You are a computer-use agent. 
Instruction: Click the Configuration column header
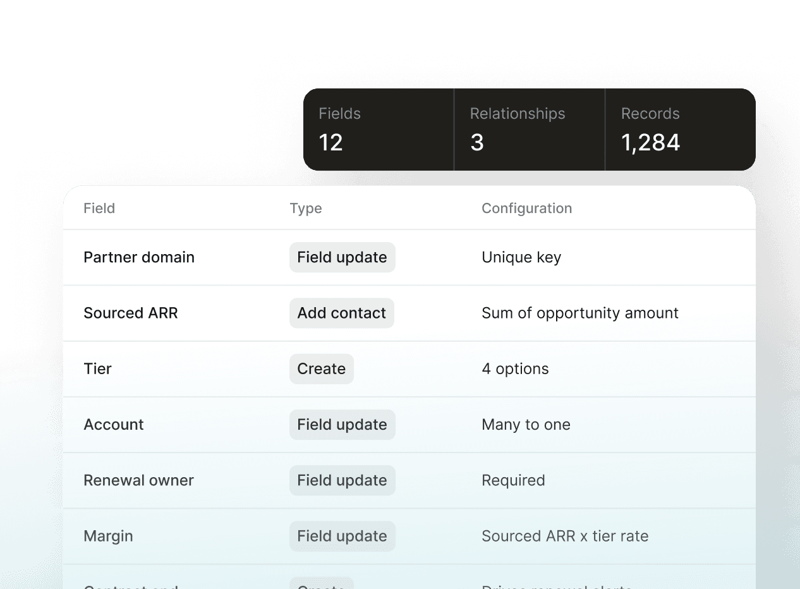click(527, 208)
